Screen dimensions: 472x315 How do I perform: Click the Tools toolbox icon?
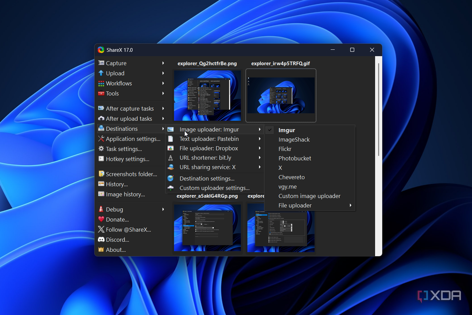(x=101, y=93)
